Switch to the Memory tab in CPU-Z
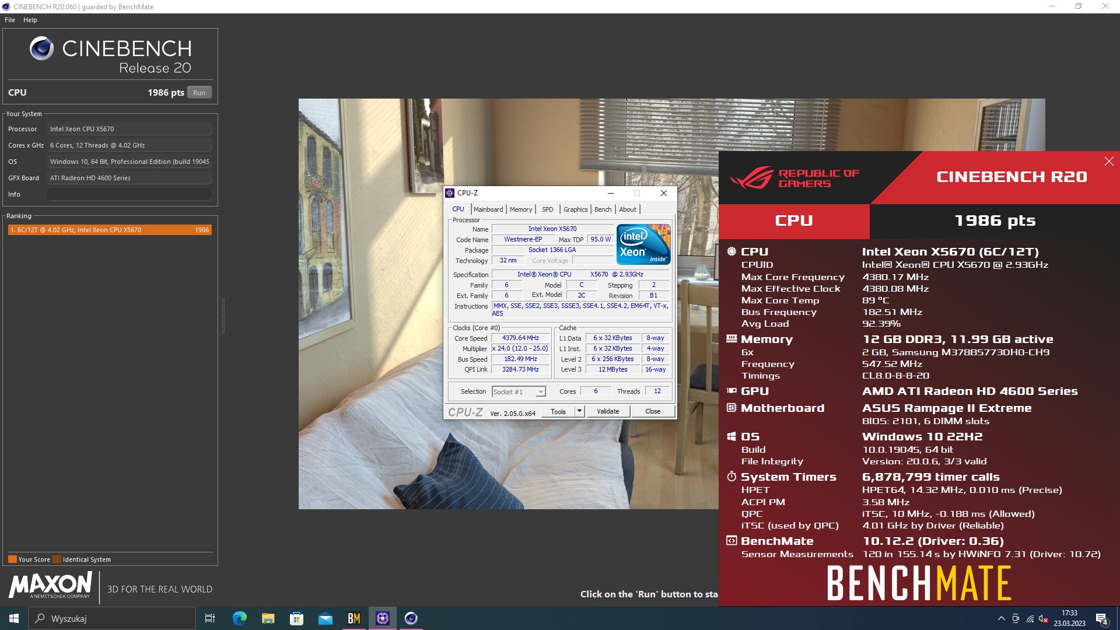 521,209
